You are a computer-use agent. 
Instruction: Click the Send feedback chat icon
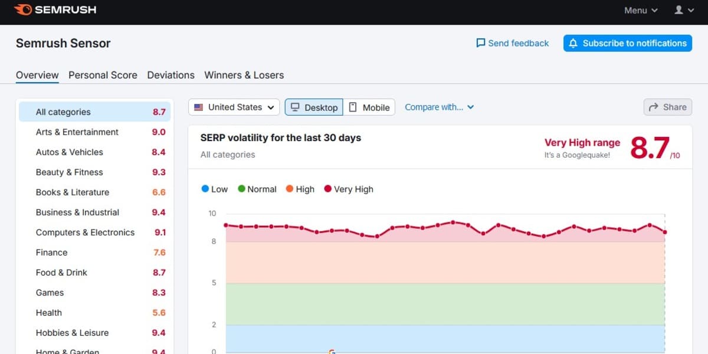coord(481,43)
